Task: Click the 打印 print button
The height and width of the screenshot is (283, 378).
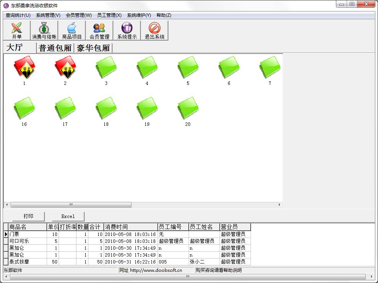Action: click(x=28, y=216)
